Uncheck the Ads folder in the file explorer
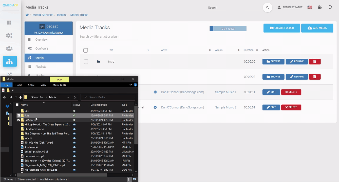 click(19, 115)
